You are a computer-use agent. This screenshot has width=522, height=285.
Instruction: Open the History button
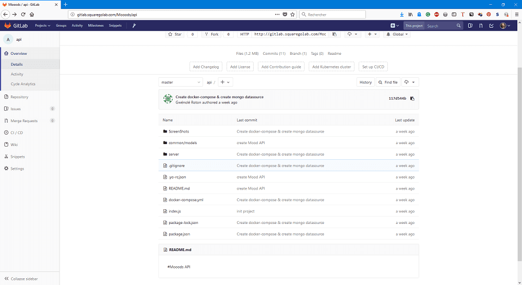[365, 82]
